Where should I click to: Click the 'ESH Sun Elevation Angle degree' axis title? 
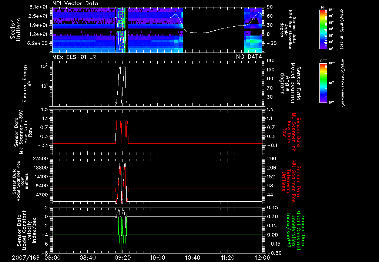287,30
